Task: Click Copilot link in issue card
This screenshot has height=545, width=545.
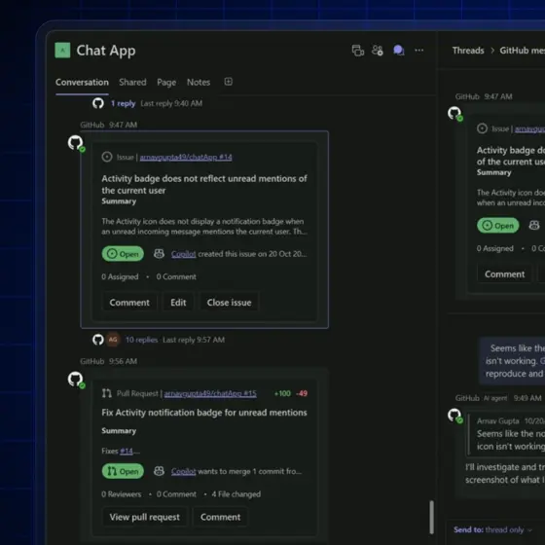Action: (x=184, y=254)
